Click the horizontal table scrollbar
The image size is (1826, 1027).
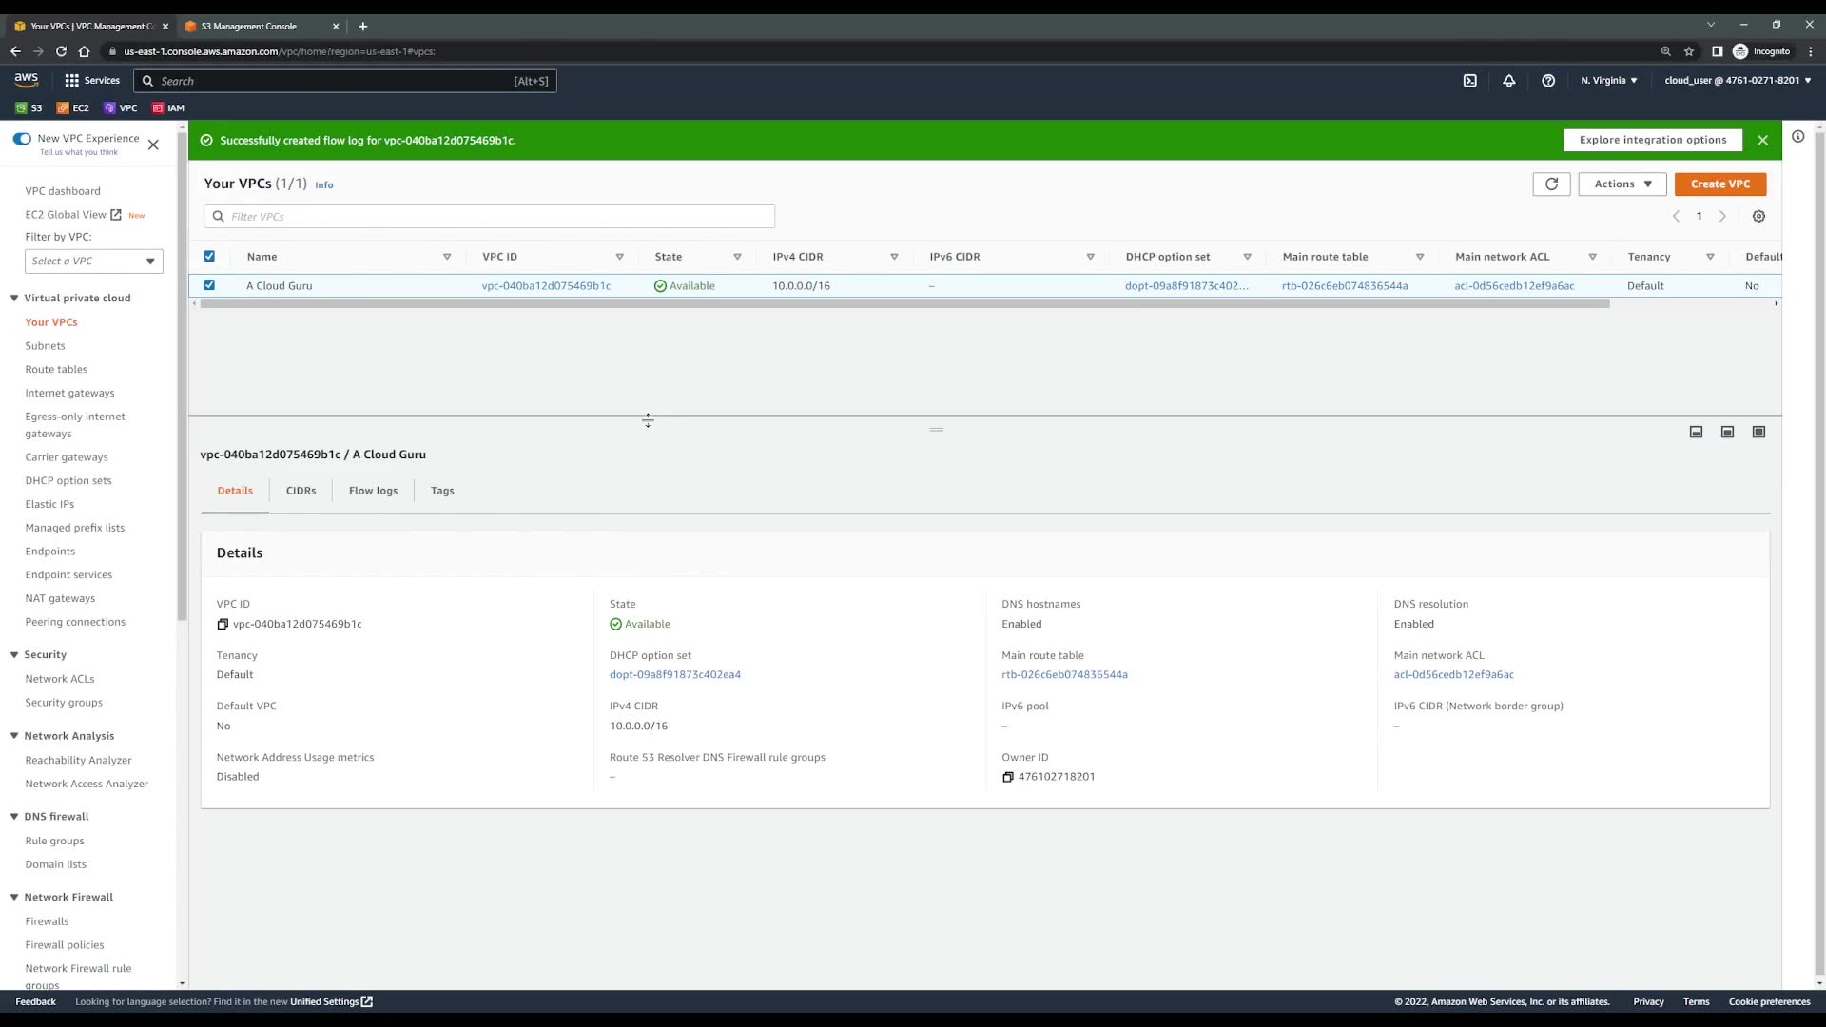click(903, 304)
